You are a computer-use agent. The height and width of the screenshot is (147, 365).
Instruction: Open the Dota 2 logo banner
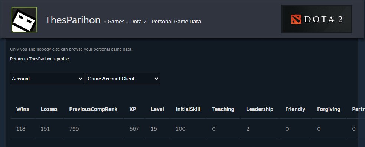pos(317,19)
